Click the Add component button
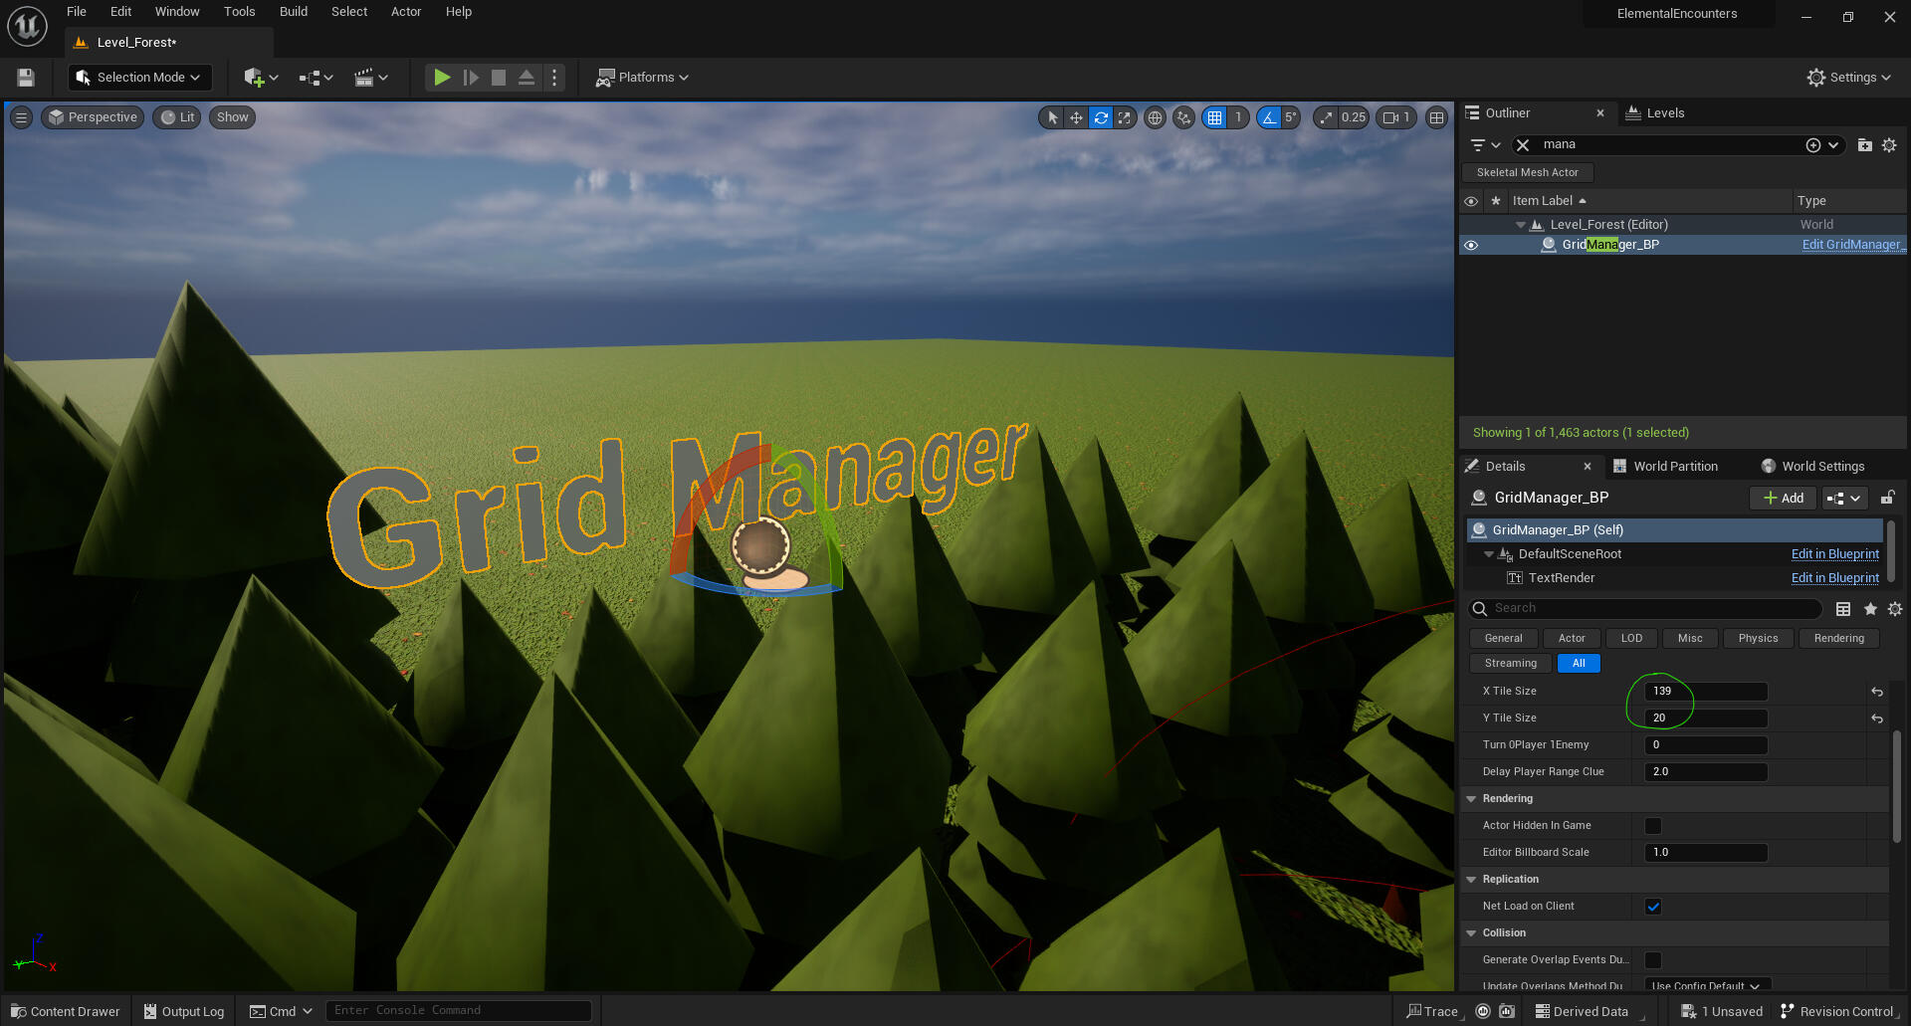Screen dimensions: 1911x1026 click(x=1783, y=498)
